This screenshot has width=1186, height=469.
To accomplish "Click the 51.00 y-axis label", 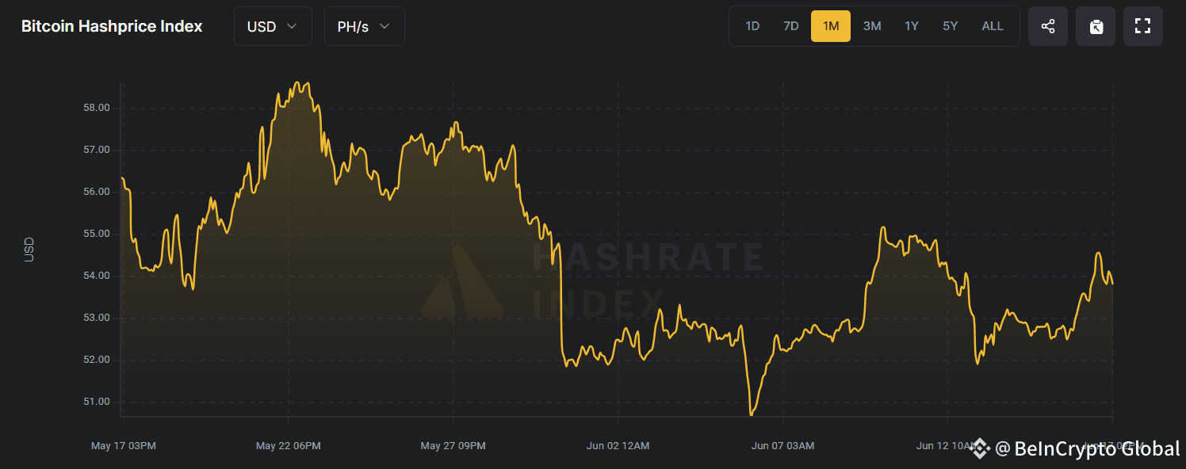I will [97, 402].
